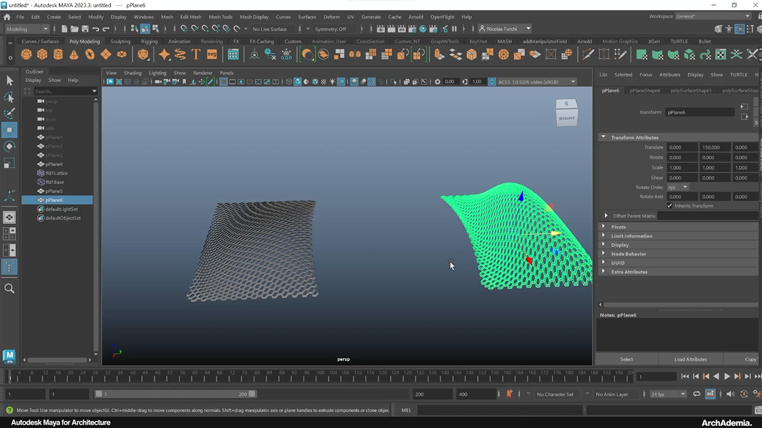Select pPlane4 in the Outliner
This screenshot has height=428, width=762.
[54, 164]
